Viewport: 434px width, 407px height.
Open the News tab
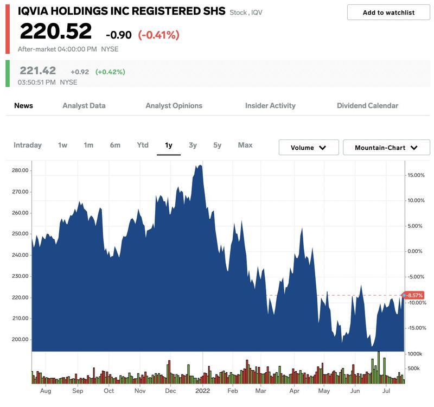click(x=23, y=105)
